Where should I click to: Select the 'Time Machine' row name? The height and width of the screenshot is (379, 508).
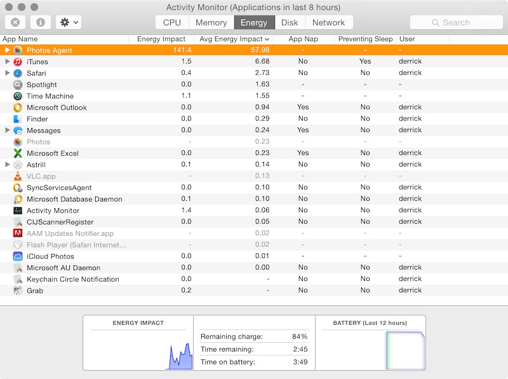tap(50, 96)
